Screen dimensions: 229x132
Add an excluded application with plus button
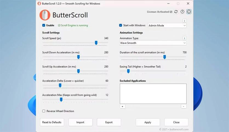pos(122,106)
